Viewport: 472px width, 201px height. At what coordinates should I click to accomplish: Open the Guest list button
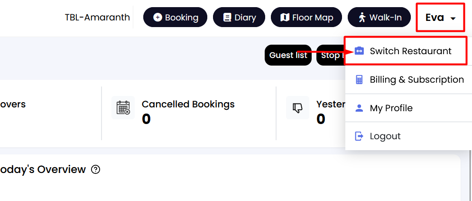tap(288, 55)
